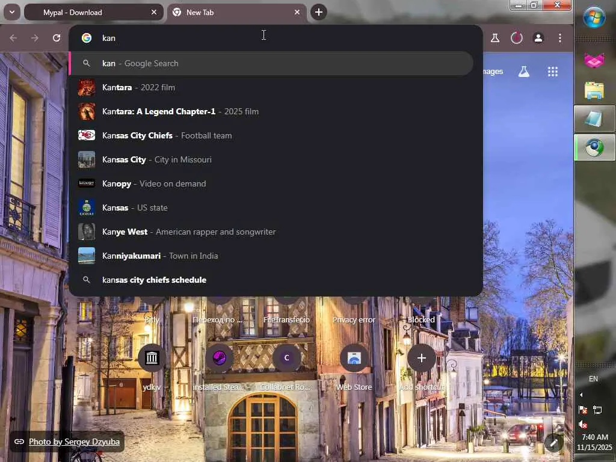Viewport: 616px width, 462px height.
Task: Open the profile avatar button
Action: click(x=538, y=38)
